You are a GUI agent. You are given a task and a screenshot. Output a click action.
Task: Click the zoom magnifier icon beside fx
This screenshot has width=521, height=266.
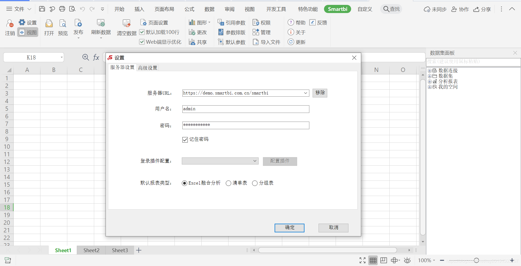(85, 57)
